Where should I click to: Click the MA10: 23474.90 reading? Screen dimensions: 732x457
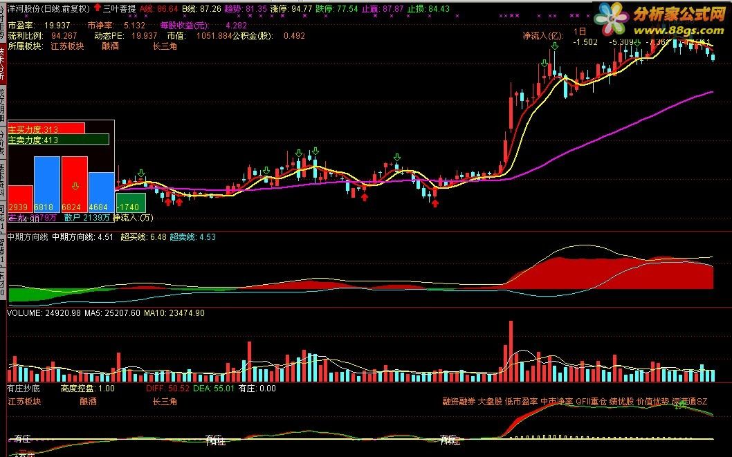click(174, 313)
